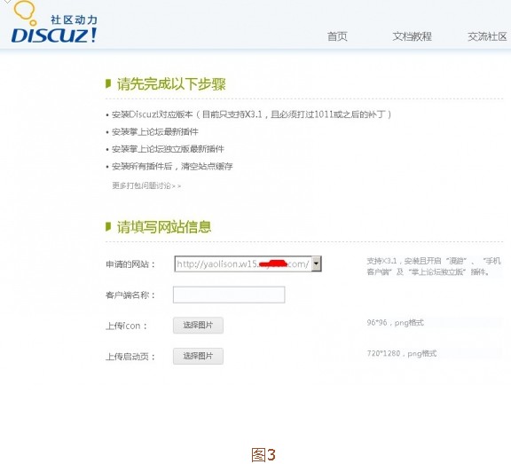Open the 首页 nav item
Image resolution: width=511 pixels, height=464 pixels.
pos(337,36)
